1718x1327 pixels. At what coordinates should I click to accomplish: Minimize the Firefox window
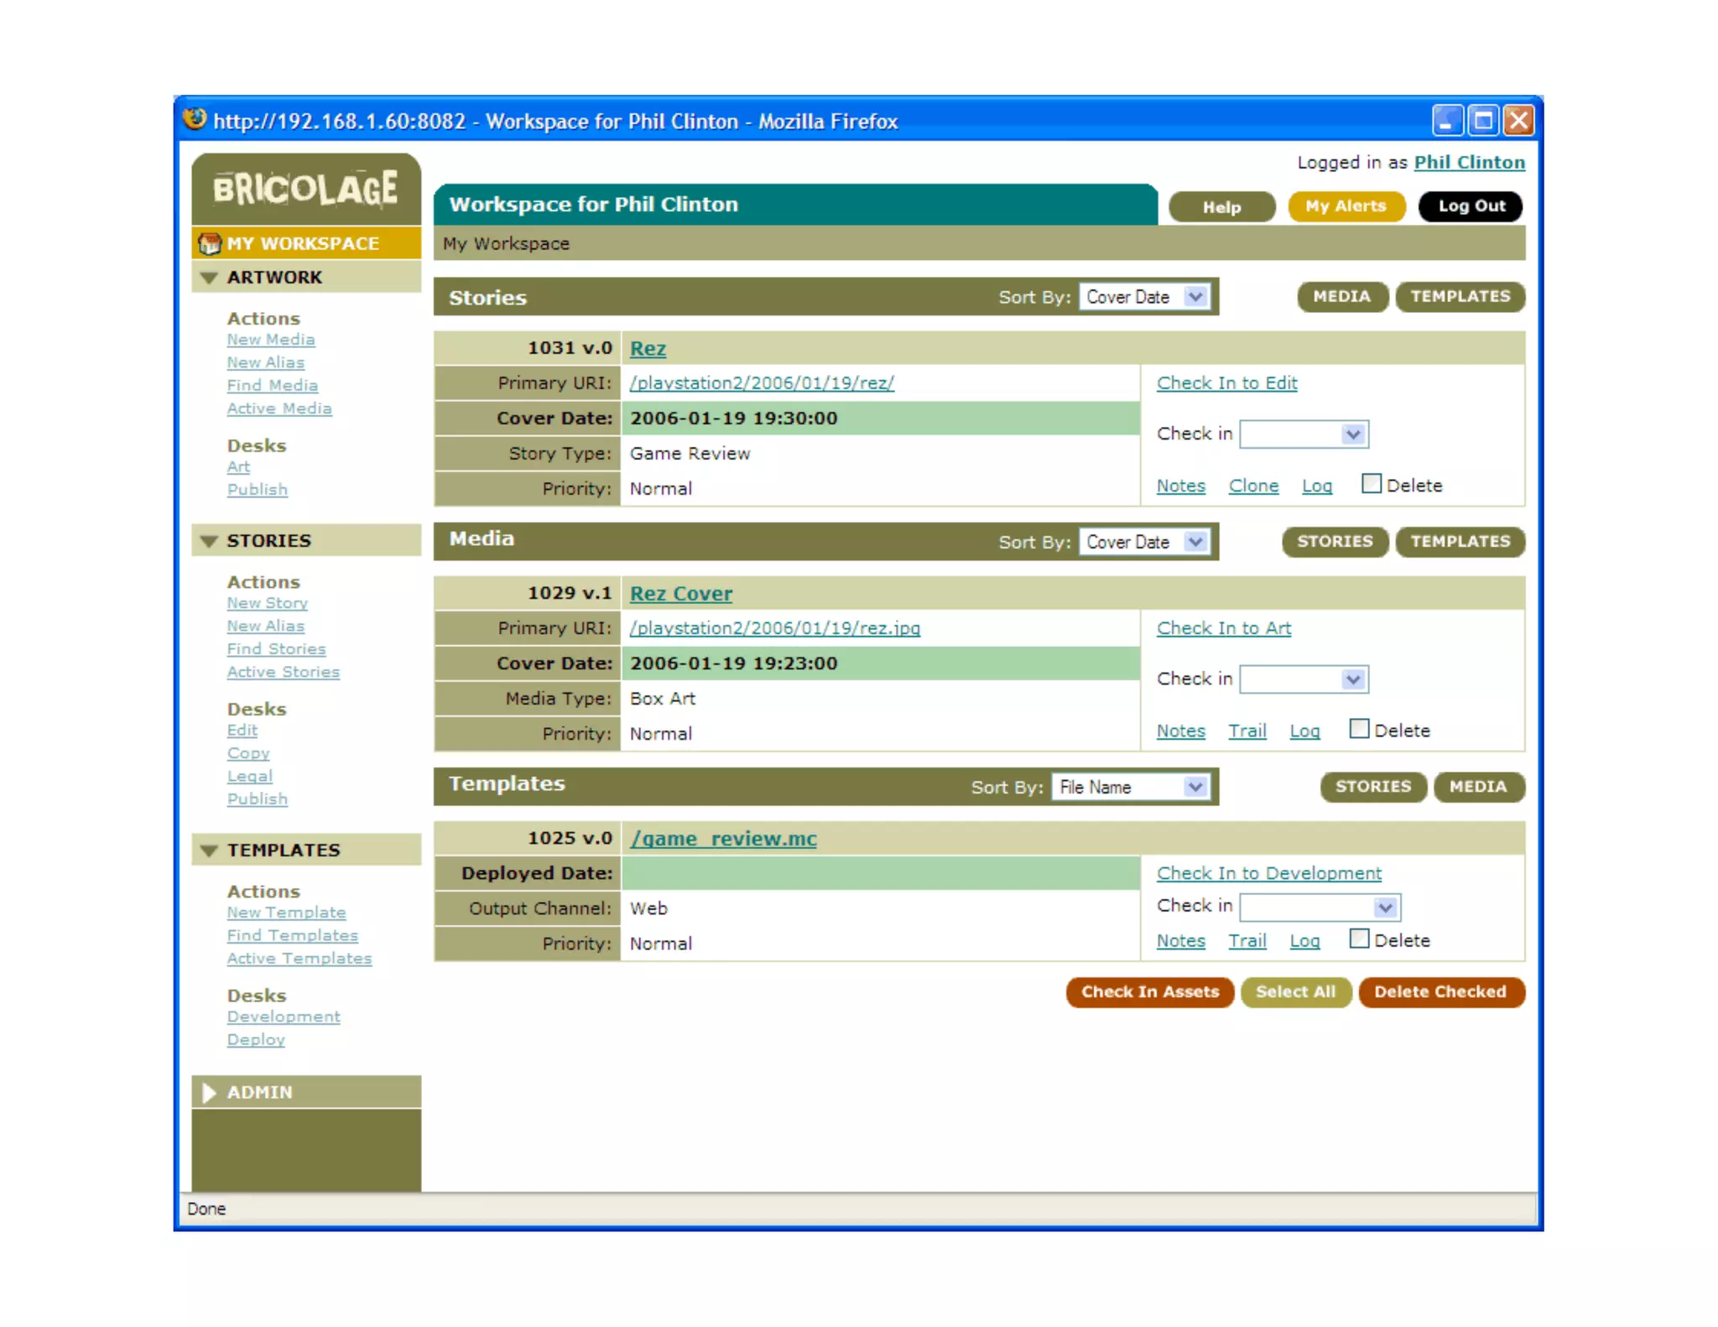1447,121
